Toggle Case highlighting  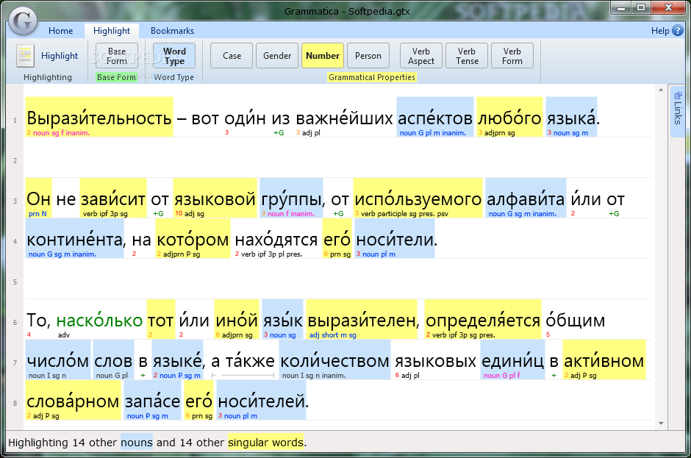(232, 56)
